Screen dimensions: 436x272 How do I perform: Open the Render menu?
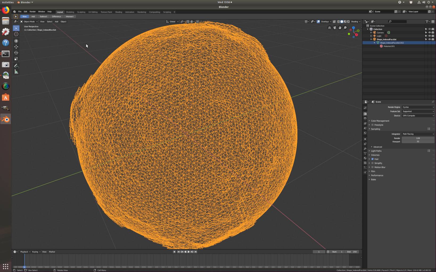coord(32,12)
